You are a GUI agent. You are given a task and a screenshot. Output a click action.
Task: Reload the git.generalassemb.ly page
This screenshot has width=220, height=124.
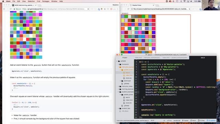[11, 9]
